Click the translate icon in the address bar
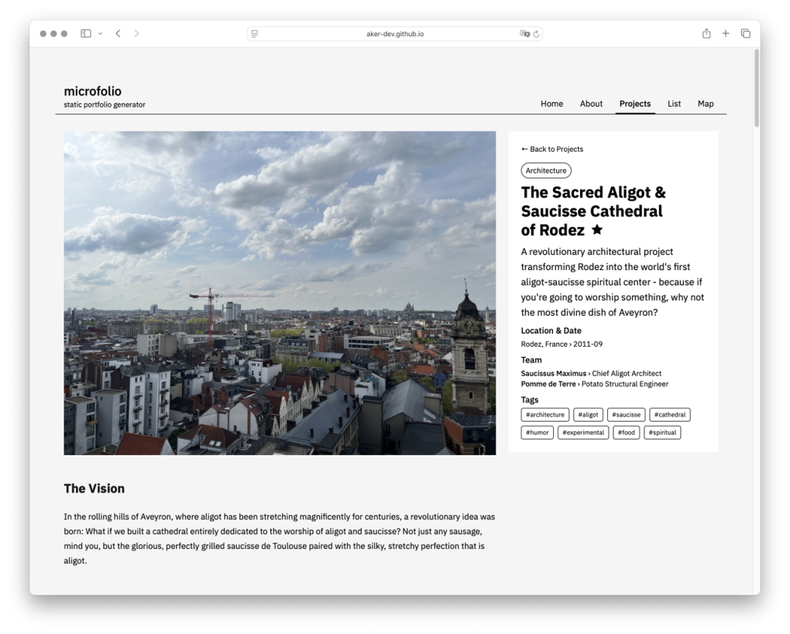Screen dimensions: 790x634 point(525,33)
